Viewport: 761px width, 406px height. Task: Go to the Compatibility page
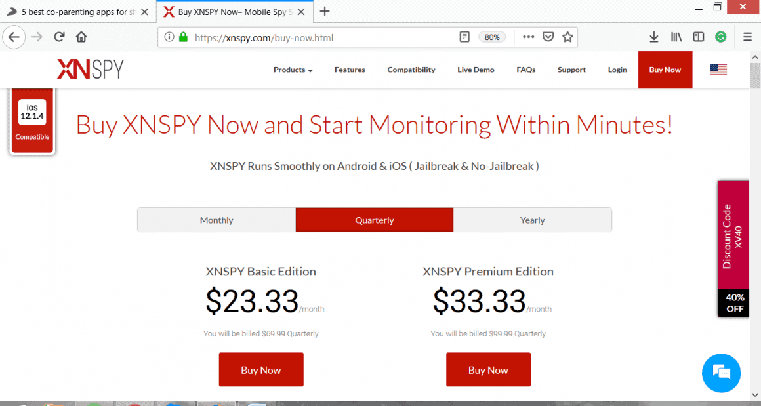point(411,70)
